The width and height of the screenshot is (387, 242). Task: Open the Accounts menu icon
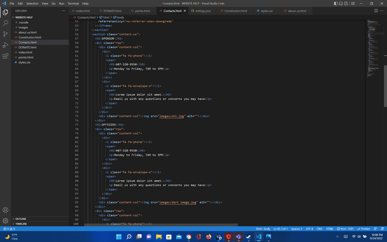coord(5,210)
